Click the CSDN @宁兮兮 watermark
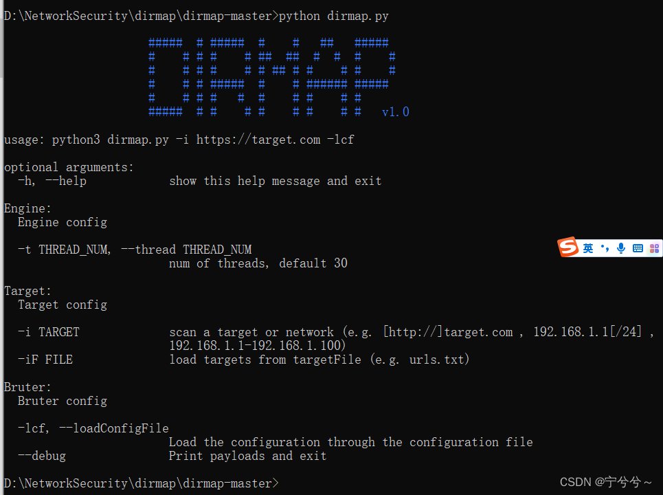Viewport: 663px width, 495px height. point(605,482)
